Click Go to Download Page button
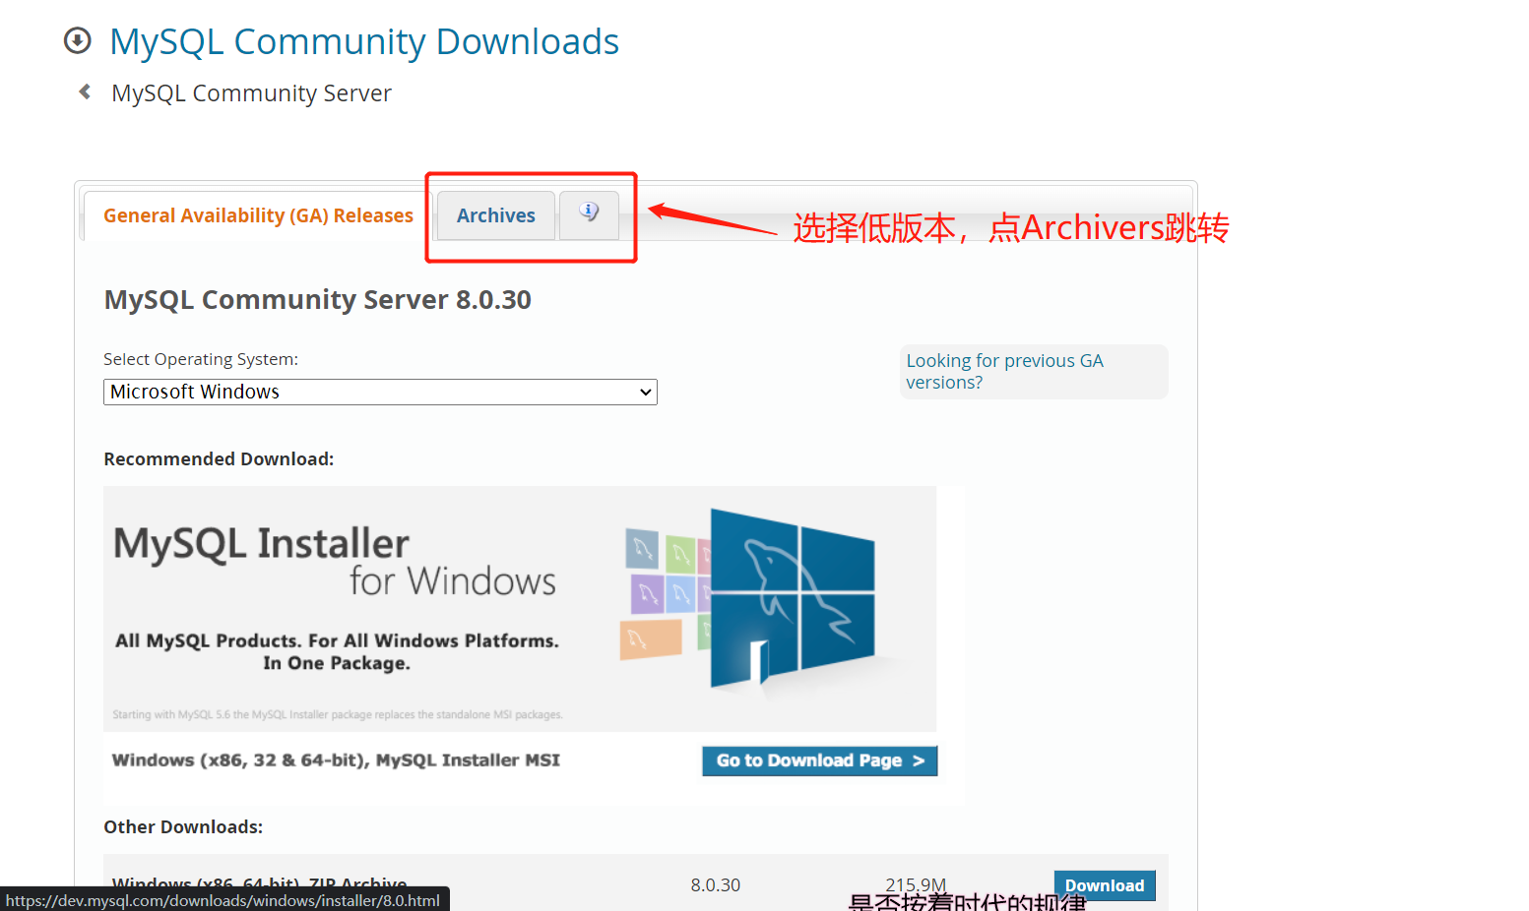Screen dimensions: 1529x911 pyautogui.click(x=819, y=760)
